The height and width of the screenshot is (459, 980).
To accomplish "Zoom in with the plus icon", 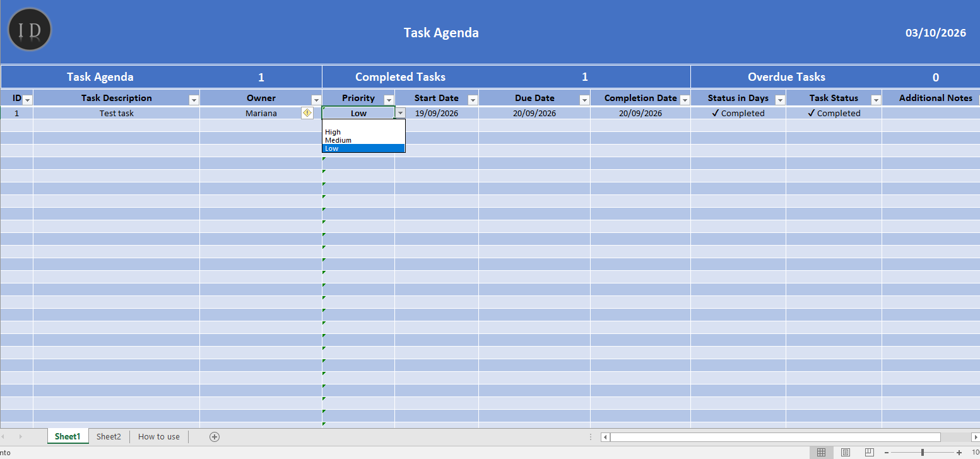I will click(959, 453).
